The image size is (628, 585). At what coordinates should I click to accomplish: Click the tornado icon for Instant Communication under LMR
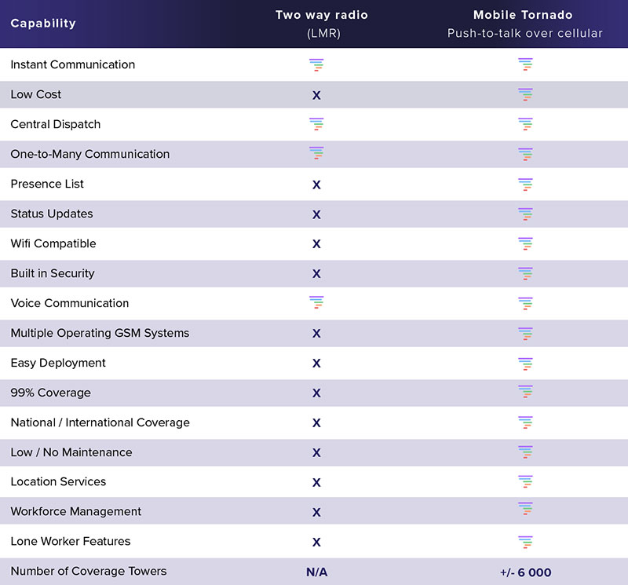tap(316, 64)
